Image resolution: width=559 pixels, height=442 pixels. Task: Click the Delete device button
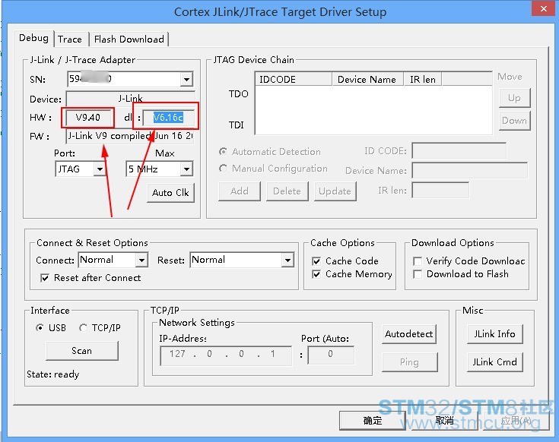point(287,191)
